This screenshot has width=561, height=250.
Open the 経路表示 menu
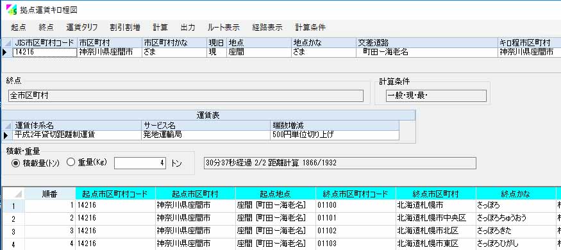[267, 28]
